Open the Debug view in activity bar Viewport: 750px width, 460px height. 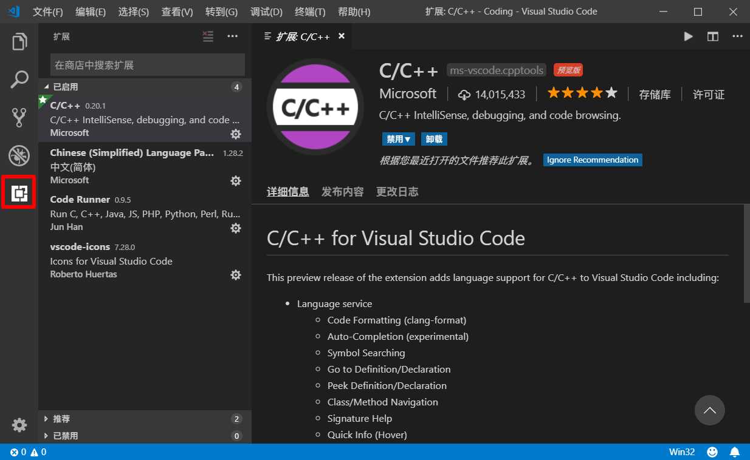click(x=19, y=156)
